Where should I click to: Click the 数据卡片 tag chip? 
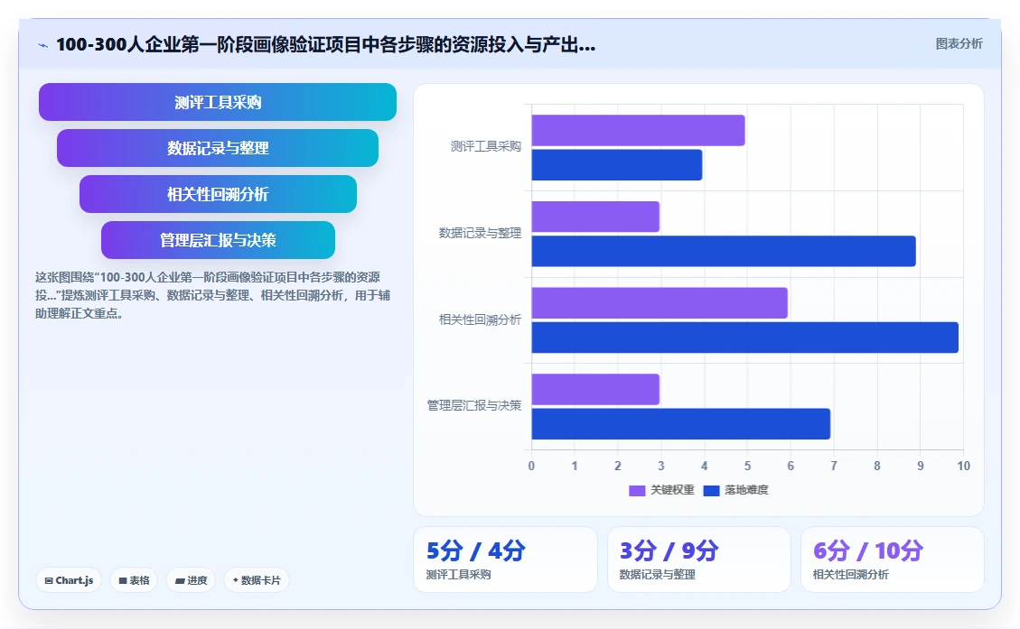pos(257,580)
